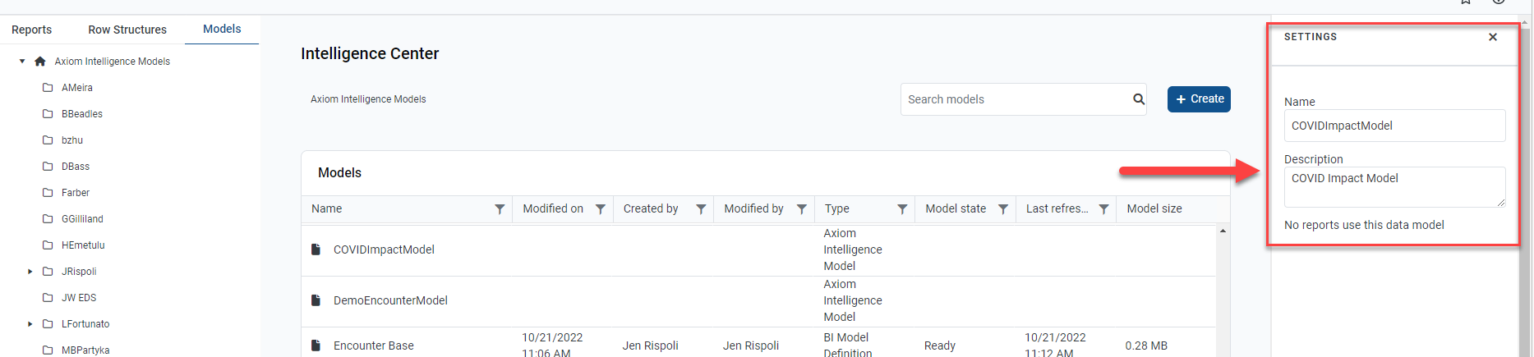Viewport: 1534px width, 357px height.
Task: Expand the LFortunato folder
Action: pyautogui.click(x=30, y=324)
